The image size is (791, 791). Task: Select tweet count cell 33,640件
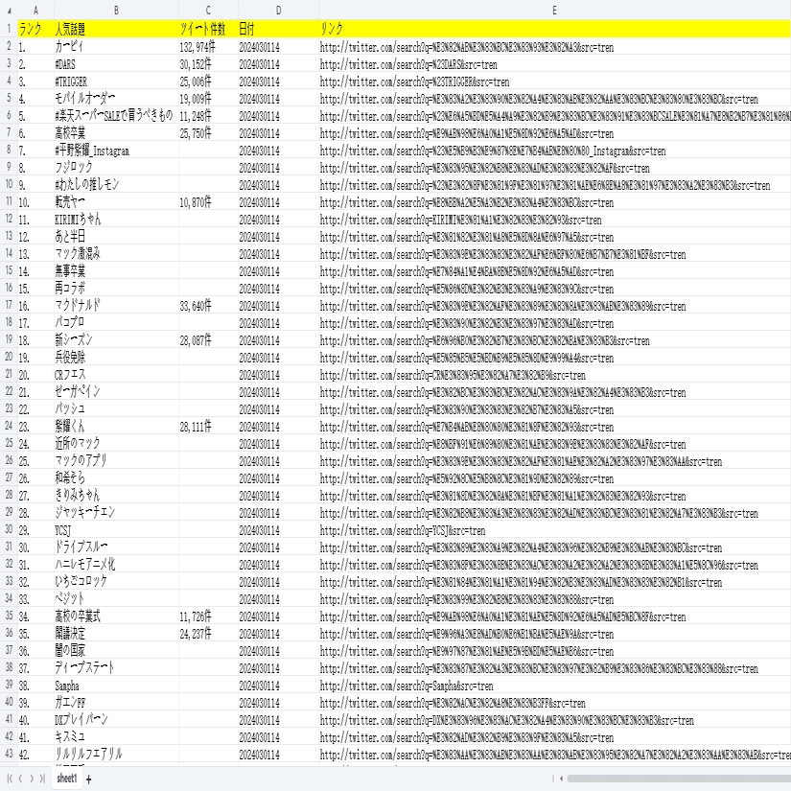tap(208, 306)
